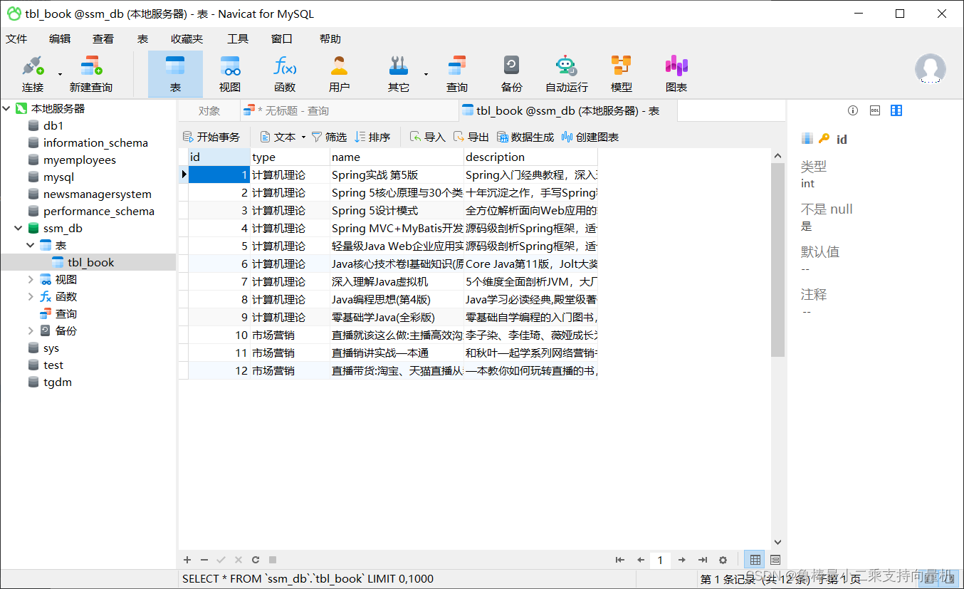Click the 数据生成 (Data Generation) button

(x=525, y=137)
